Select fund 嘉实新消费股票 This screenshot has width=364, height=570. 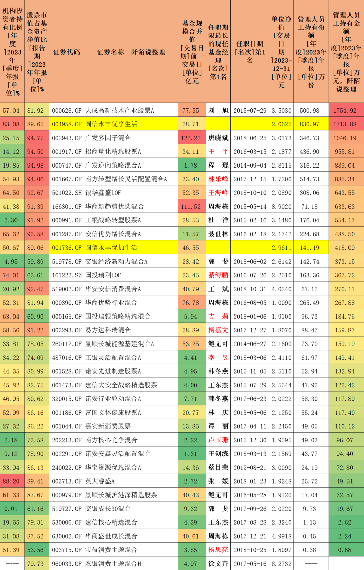pos(108,426)
